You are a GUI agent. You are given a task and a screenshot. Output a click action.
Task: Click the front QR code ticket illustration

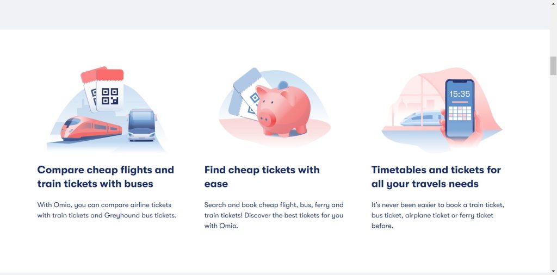(110, 96)
